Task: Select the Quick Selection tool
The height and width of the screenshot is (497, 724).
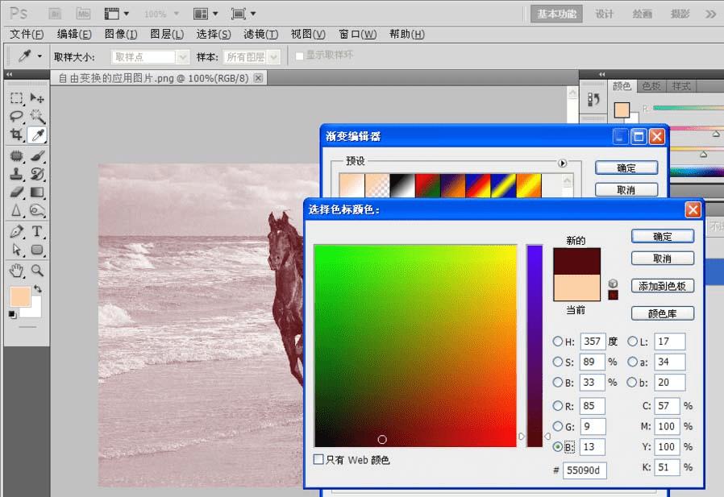Action: [x=37, y=116]
